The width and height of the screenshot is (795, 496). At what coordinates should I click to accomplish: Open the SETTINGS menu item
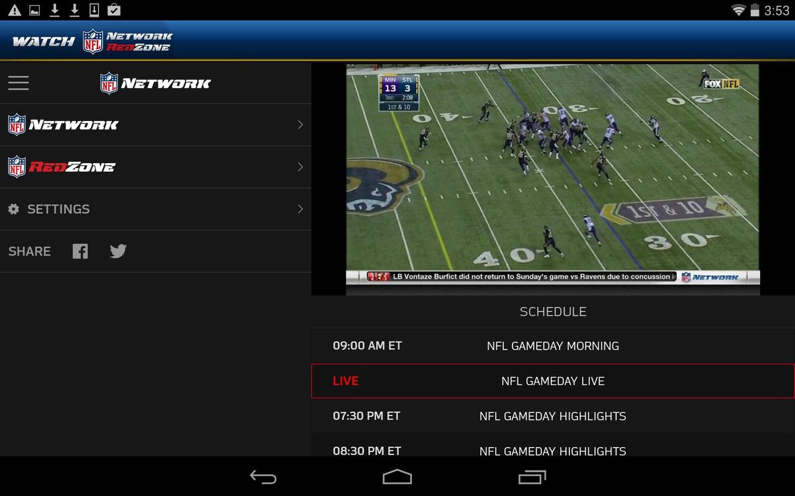click(x=155, y=209)
